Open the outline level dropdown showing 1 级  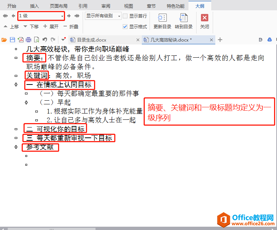41,16
